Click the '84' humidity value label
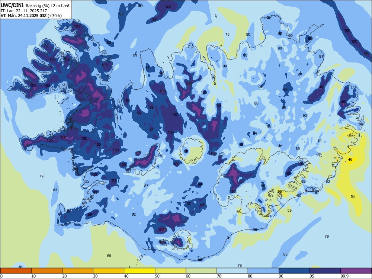Screen dimensions: 372x279 [320, 141]
